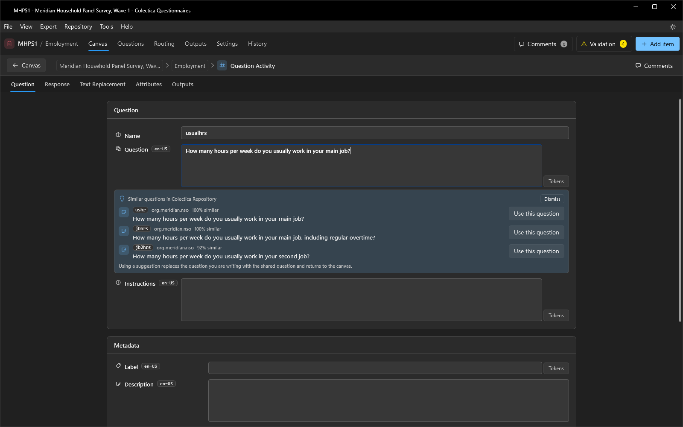
Task: Click the jb2hrs question name tag
Action: 143,248
